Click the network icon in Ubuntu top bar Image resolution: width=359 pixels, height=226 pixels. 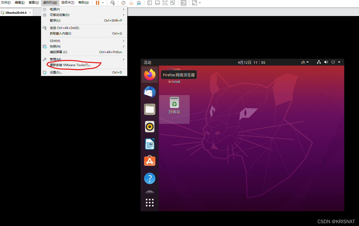click(319, 62)
